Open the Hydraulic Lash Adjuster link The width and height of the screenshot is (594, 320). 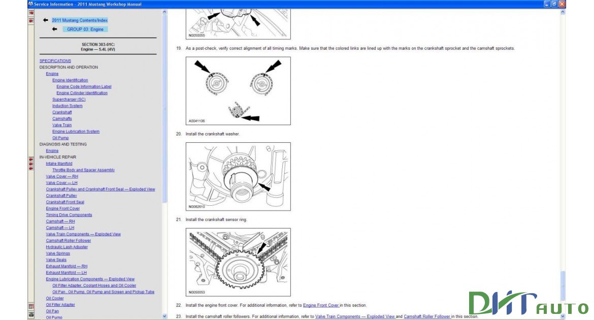click(67, 247)
